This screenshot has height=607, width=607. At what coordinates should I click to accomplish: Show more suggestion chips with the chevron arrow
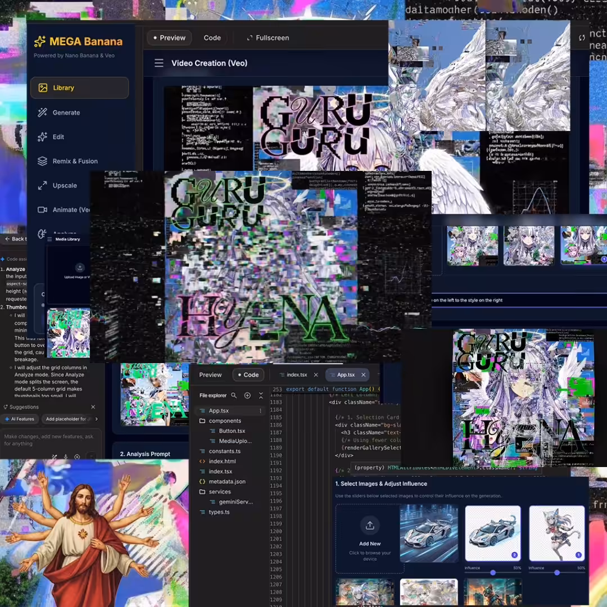coord(97,419)
